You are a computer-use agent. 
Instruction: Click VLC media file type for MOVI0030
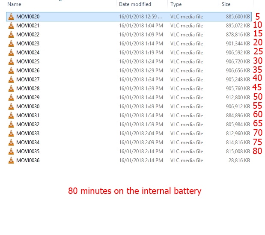pyautogui.click(x=187, y=107)
